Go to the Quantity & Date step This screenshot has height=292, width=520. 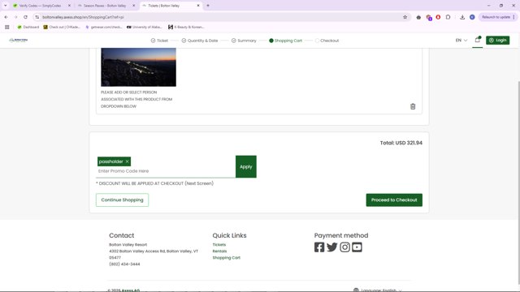(200, 41)
